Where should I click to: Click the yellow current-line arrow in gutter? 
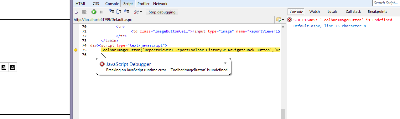click(x=75, y=50)
